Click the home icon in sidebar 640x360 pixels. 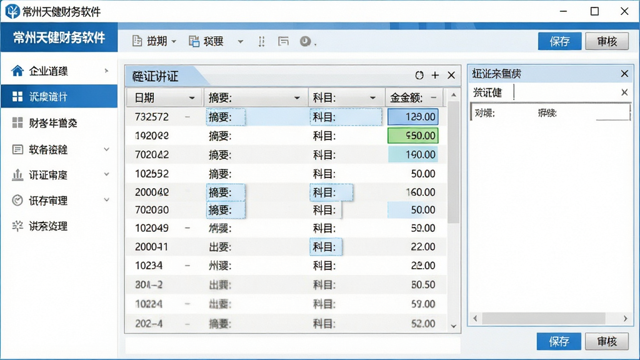17,71
